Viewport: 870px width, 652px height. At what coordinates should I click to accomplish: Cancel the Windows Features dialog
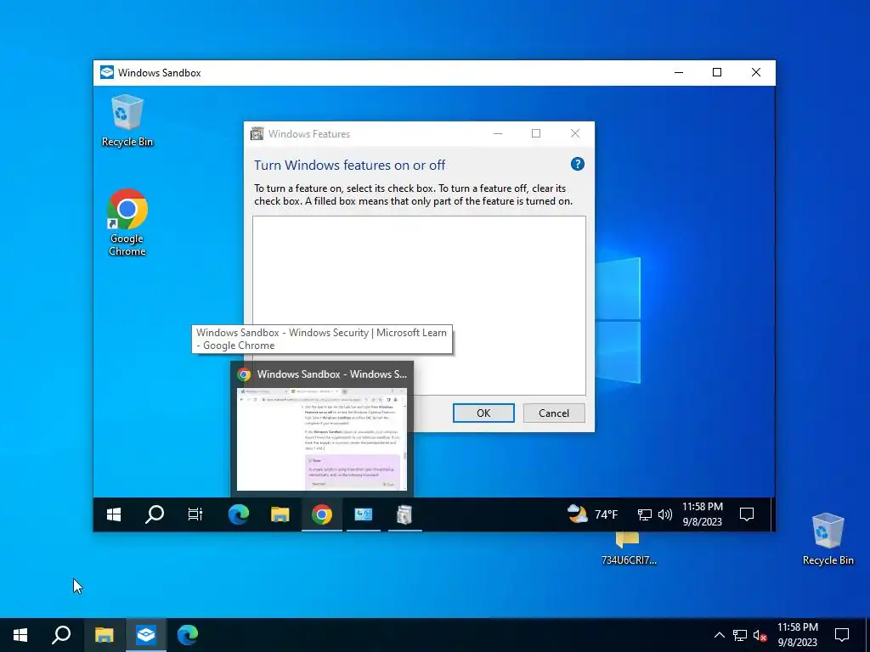(554, 413)
